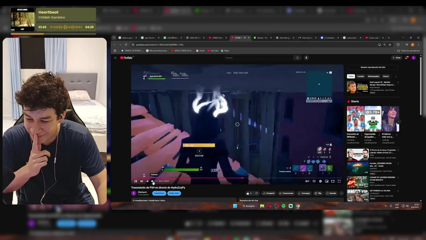Open options for League of Legends video
Viewport: 426px width, 240px height.
coord(398,178)
